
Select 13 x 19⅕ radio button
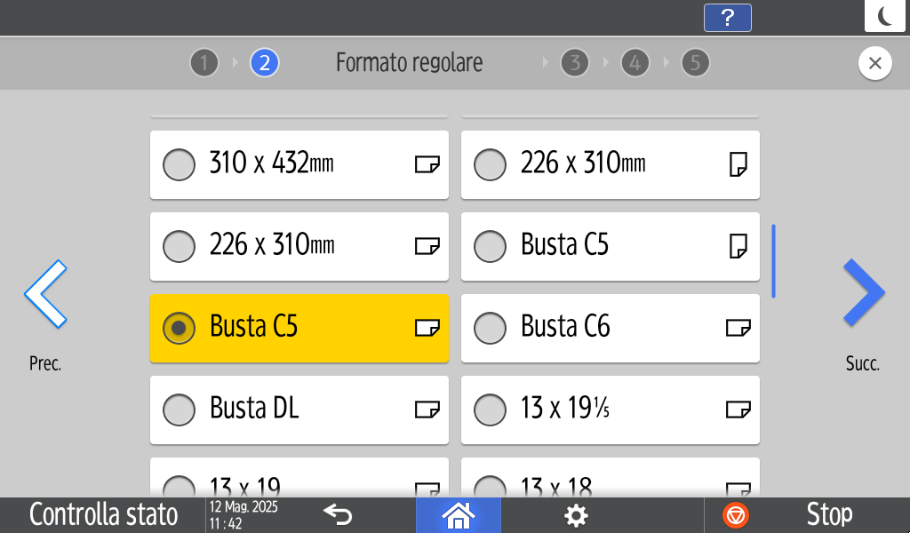(x=490, y=410)
